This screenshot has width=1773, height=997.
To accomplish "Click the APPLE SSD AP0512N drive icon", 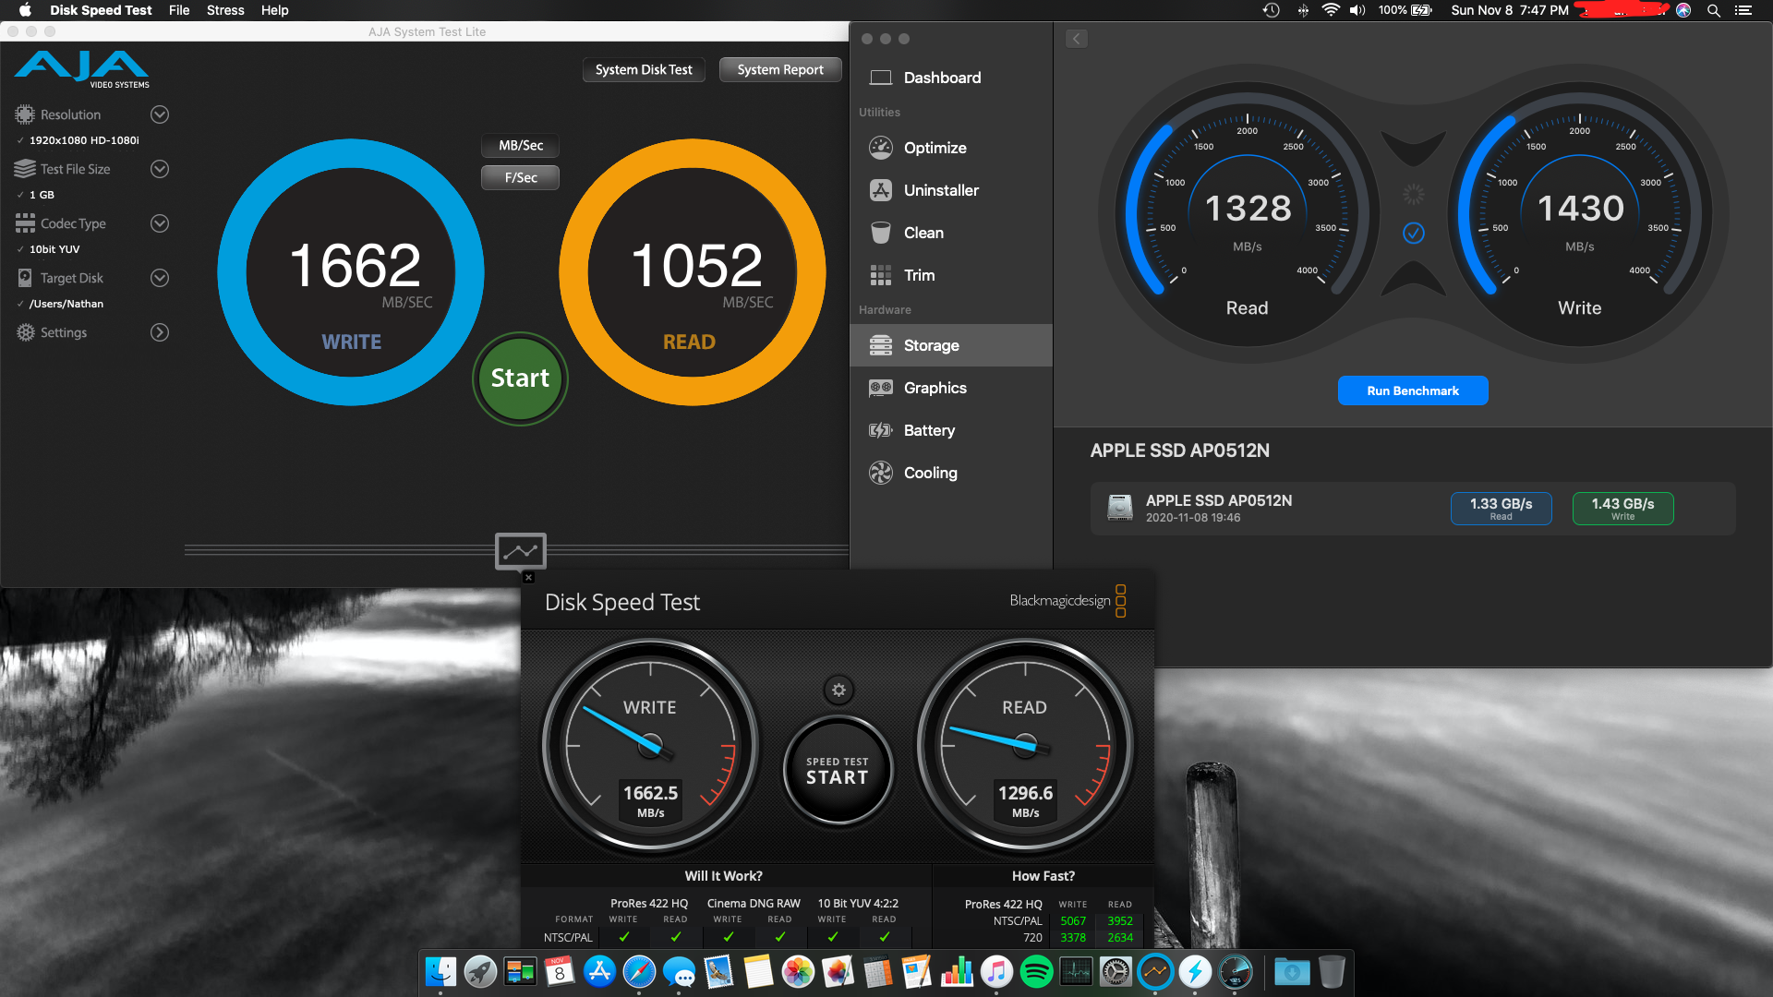I will point(1120,507).
